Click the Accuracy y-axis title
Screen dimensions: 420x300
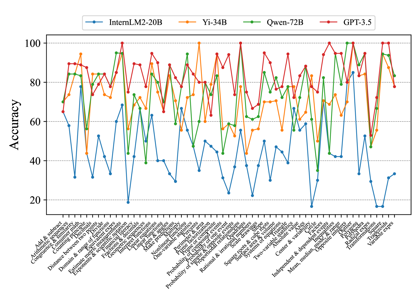14,125
